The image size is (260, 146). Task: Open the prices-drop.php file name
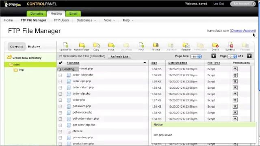(83, 137)
